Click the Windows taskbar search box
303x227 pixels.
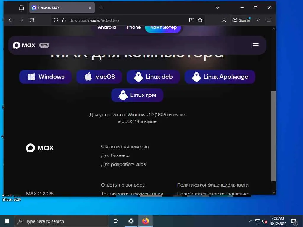point(62,221)
